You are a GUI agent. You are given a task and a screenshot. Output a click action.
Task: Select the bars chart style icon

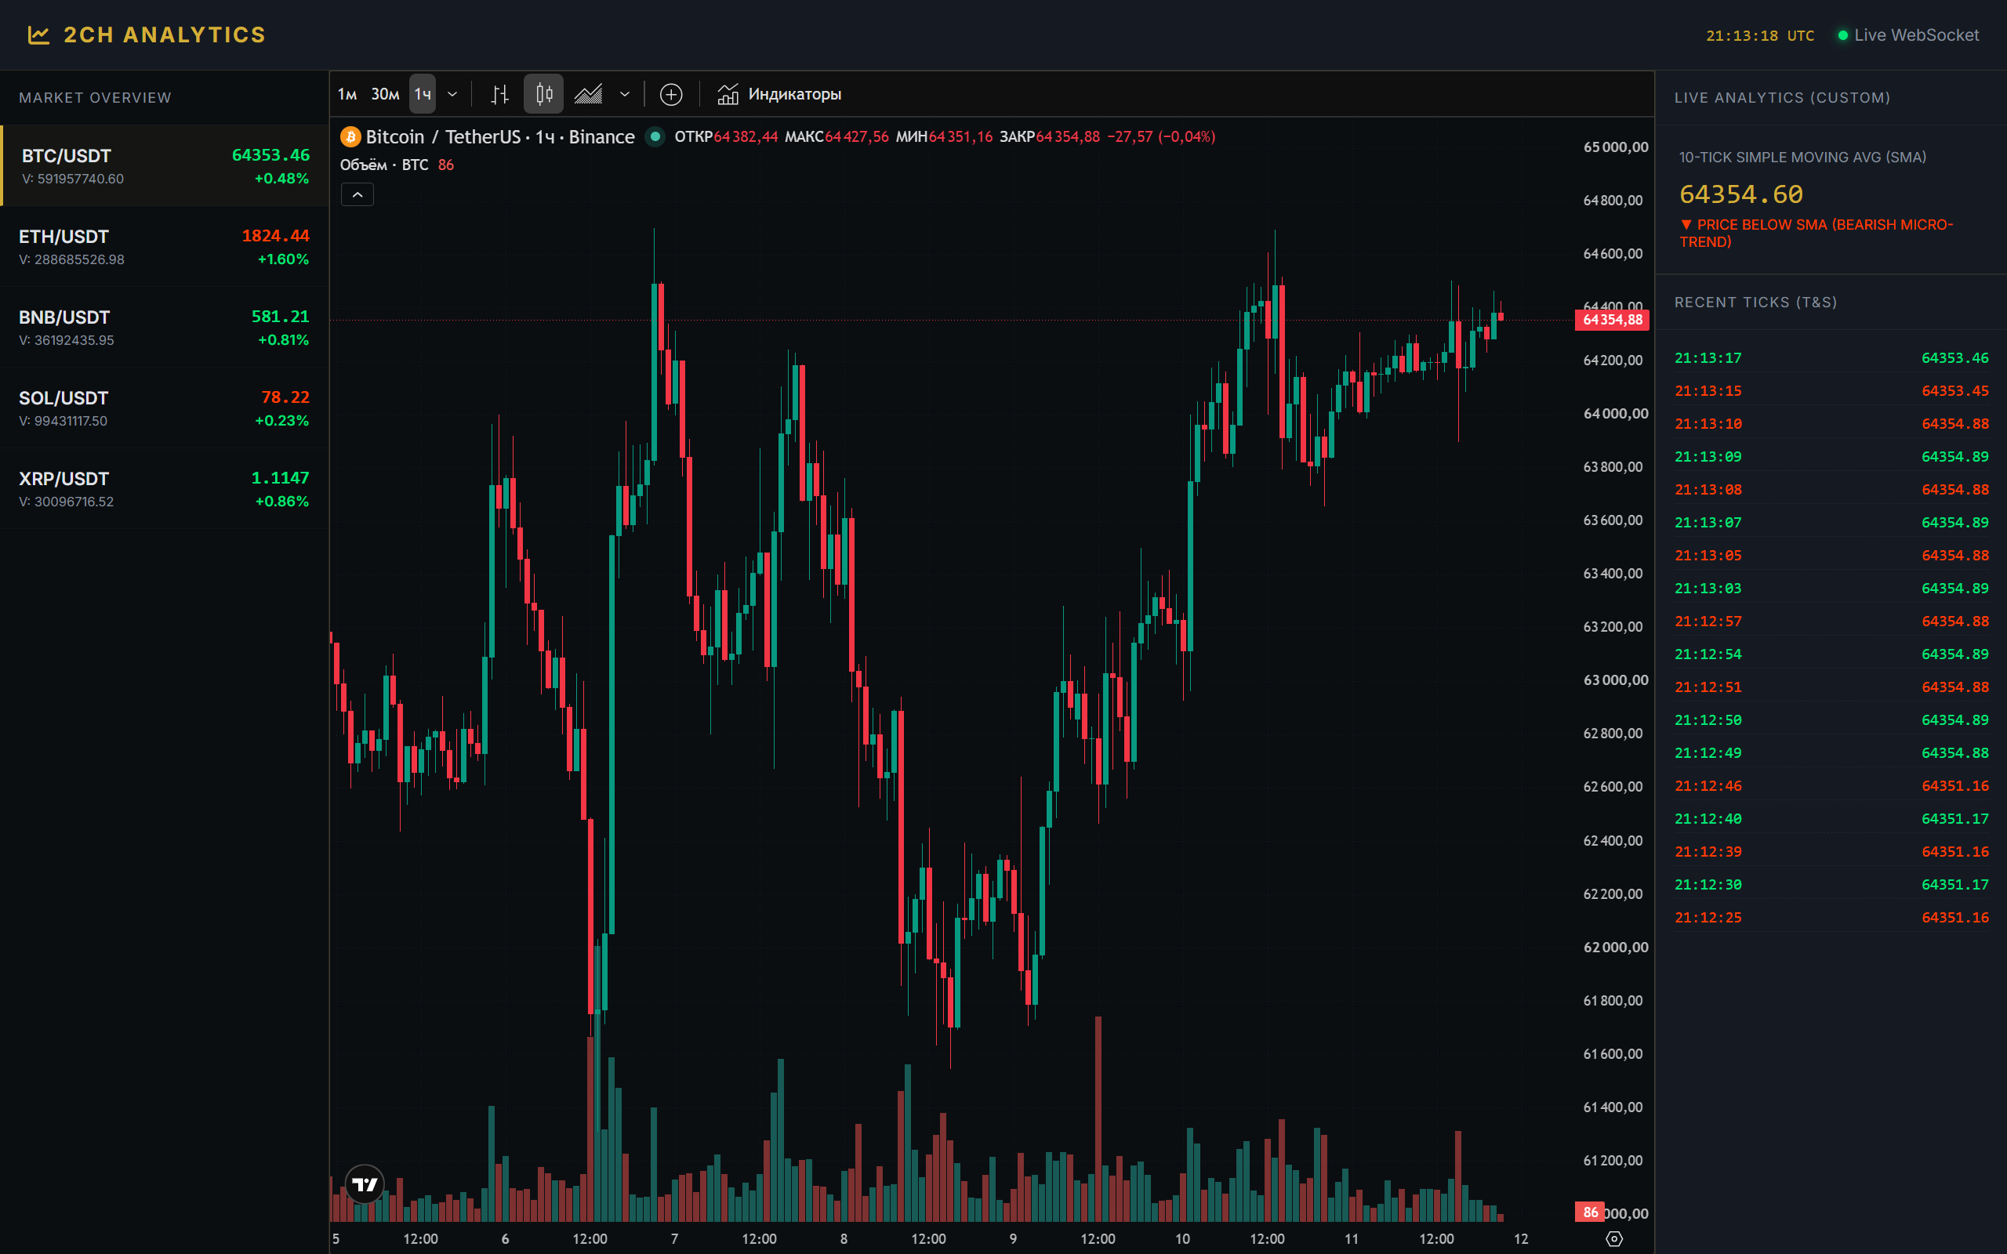pos(499,95)
